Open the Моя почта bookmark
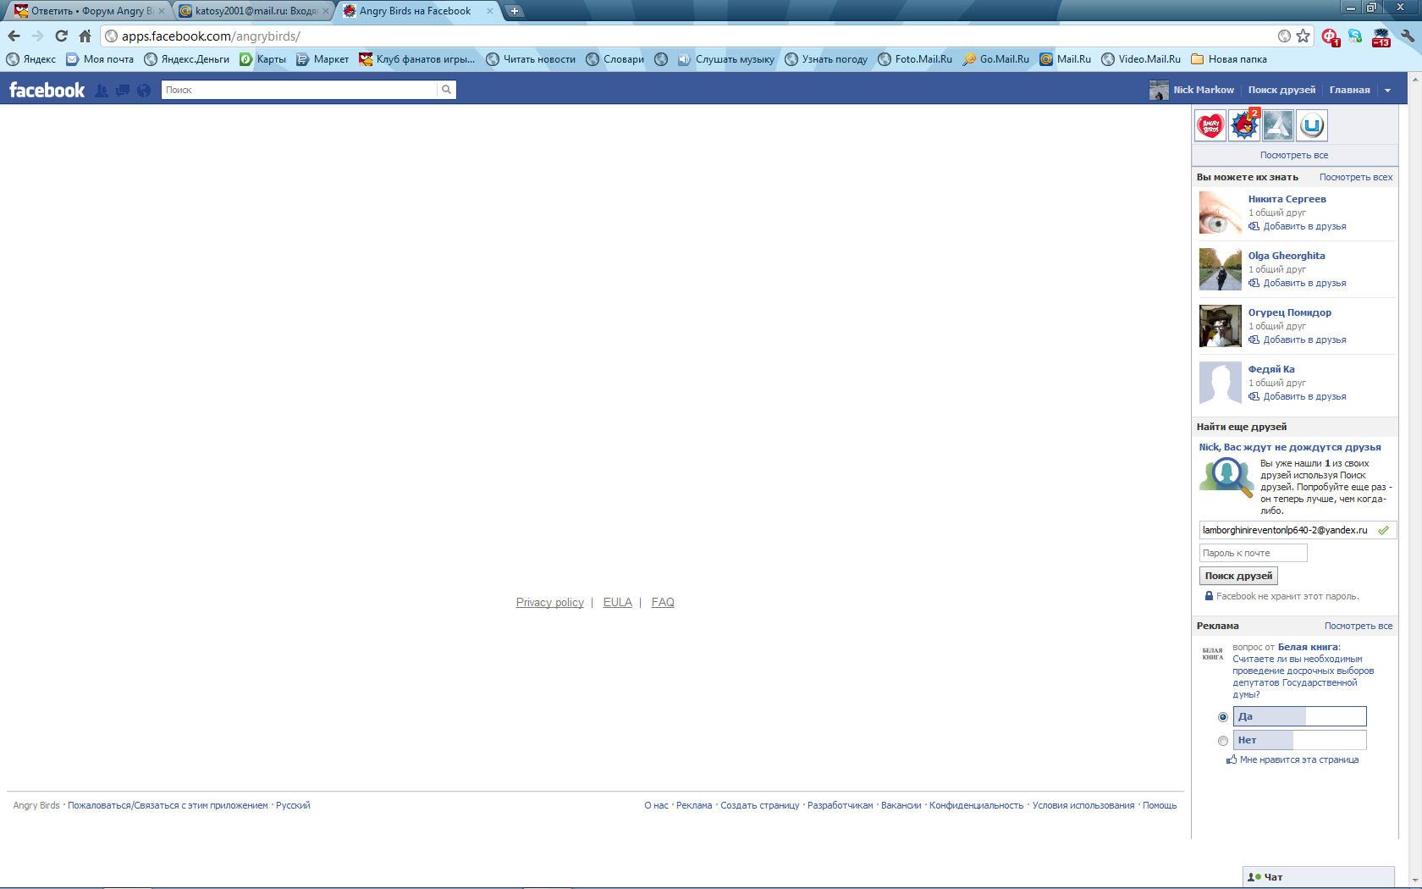This screenshot has width=1422, height=889. 100,59
